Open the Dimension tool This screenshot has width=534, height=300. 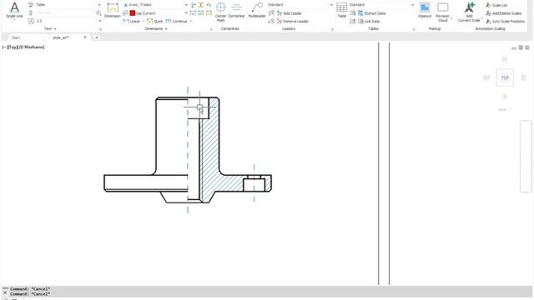pyautogui.click(x=113, y=10)
